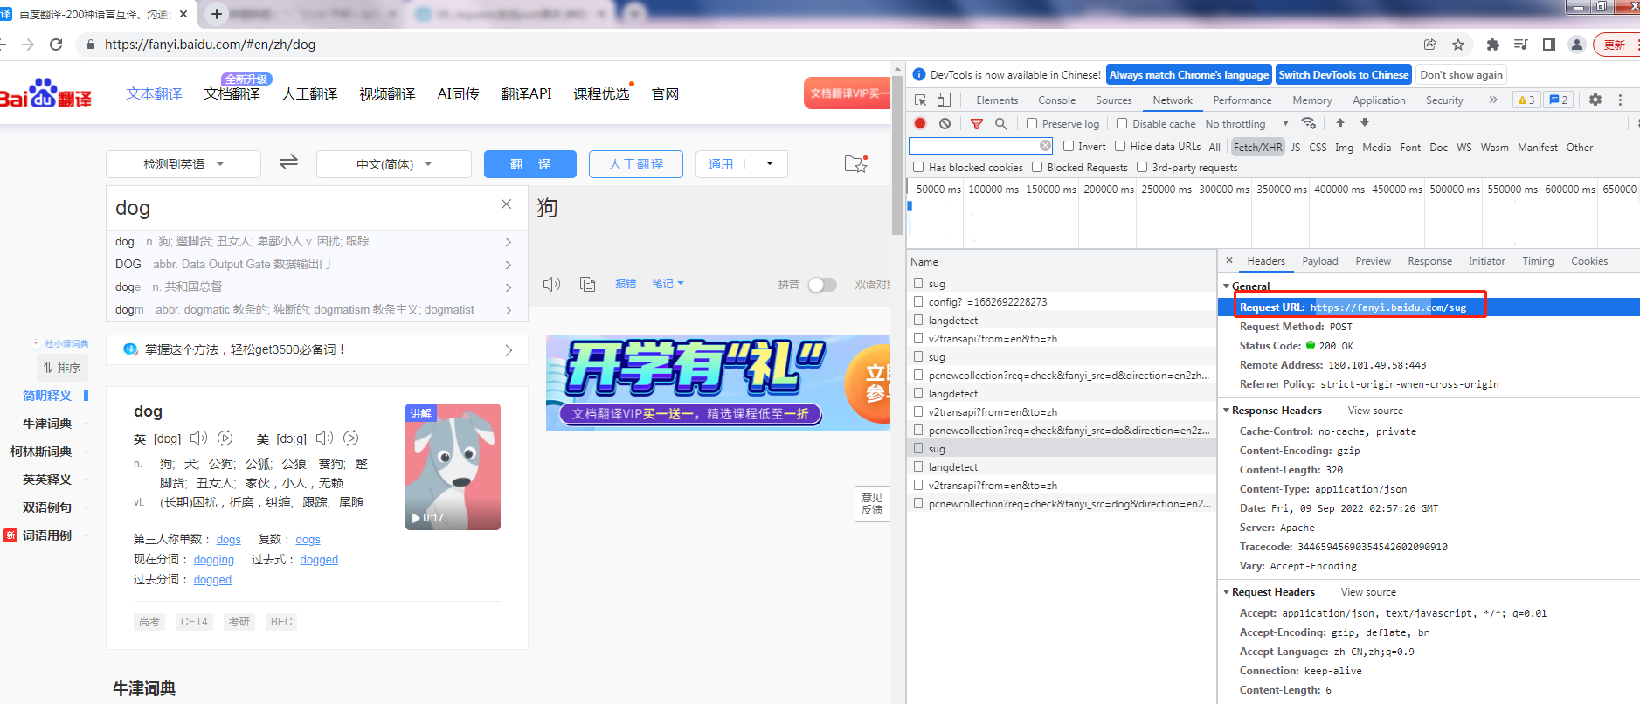Check the Invert filter option
This screenshot has height=704, width=1640.
[x=1068, y=146]
